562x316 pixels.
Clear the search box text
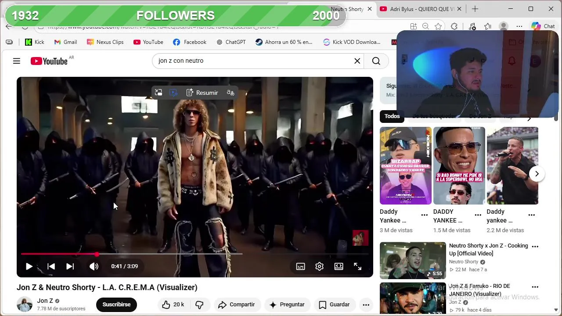tap(357, 61)
